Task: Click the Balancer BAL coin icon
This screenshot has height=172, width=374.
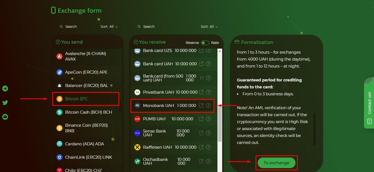Action: pyautogui.click(x=60, y=86)
